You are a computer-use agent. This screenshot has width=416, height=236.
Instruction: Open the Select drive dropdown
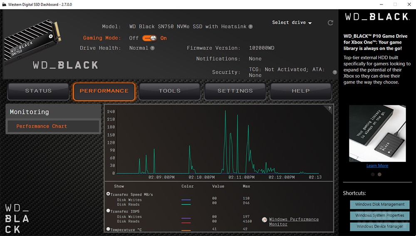[292, 22]
